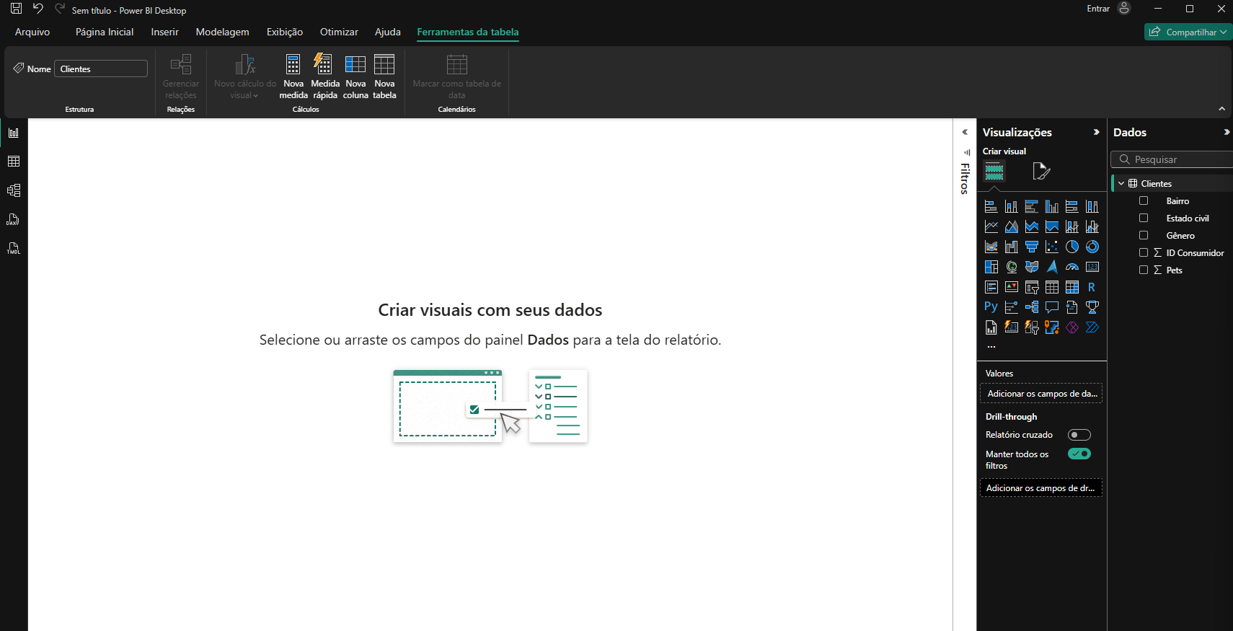The height and width of the screenshot is (631, 1233).
Task: Open Report view in left sidebar
Action: click(x=14, y=133)
